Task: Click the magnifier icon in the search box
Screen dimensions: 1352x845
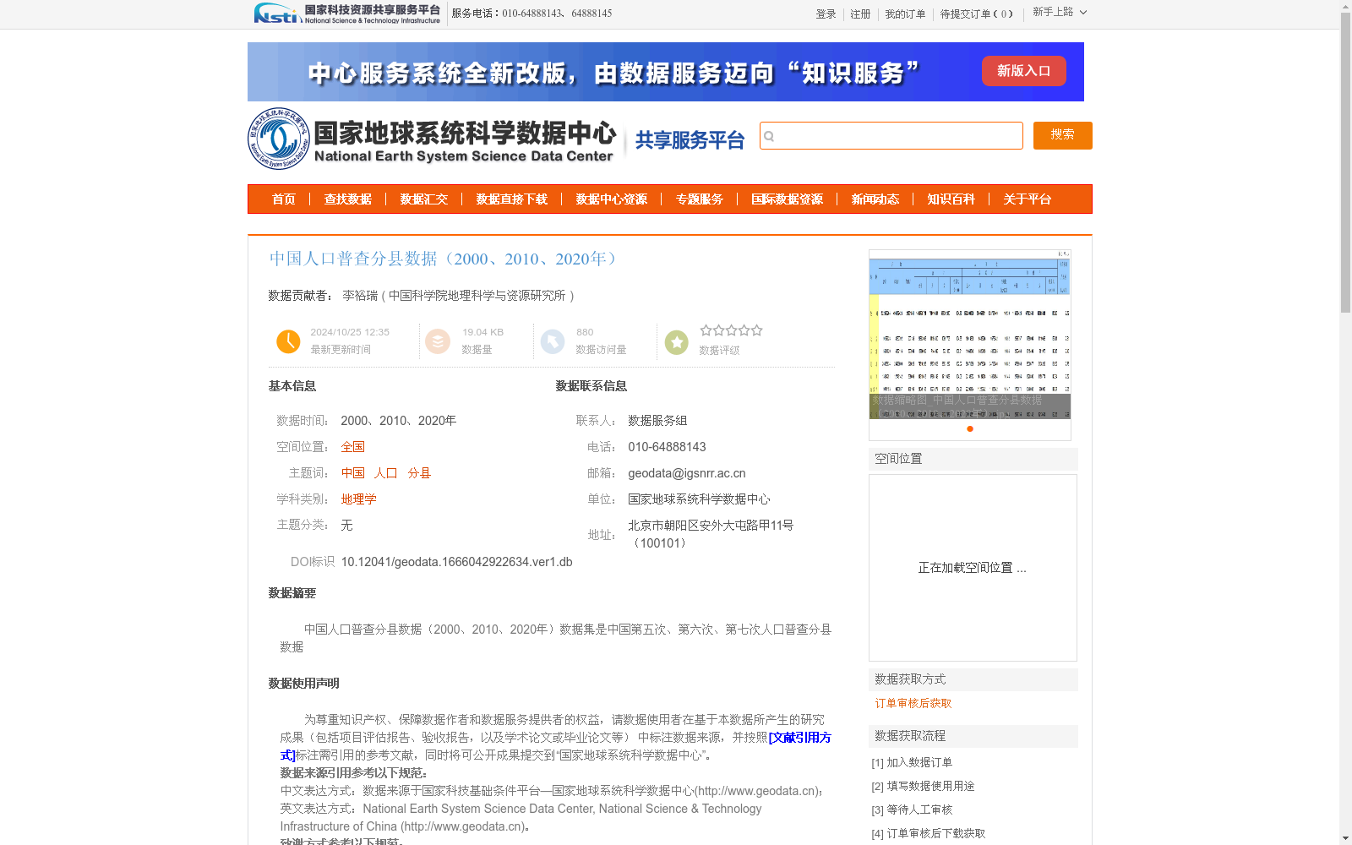Action: coord(768,135)
